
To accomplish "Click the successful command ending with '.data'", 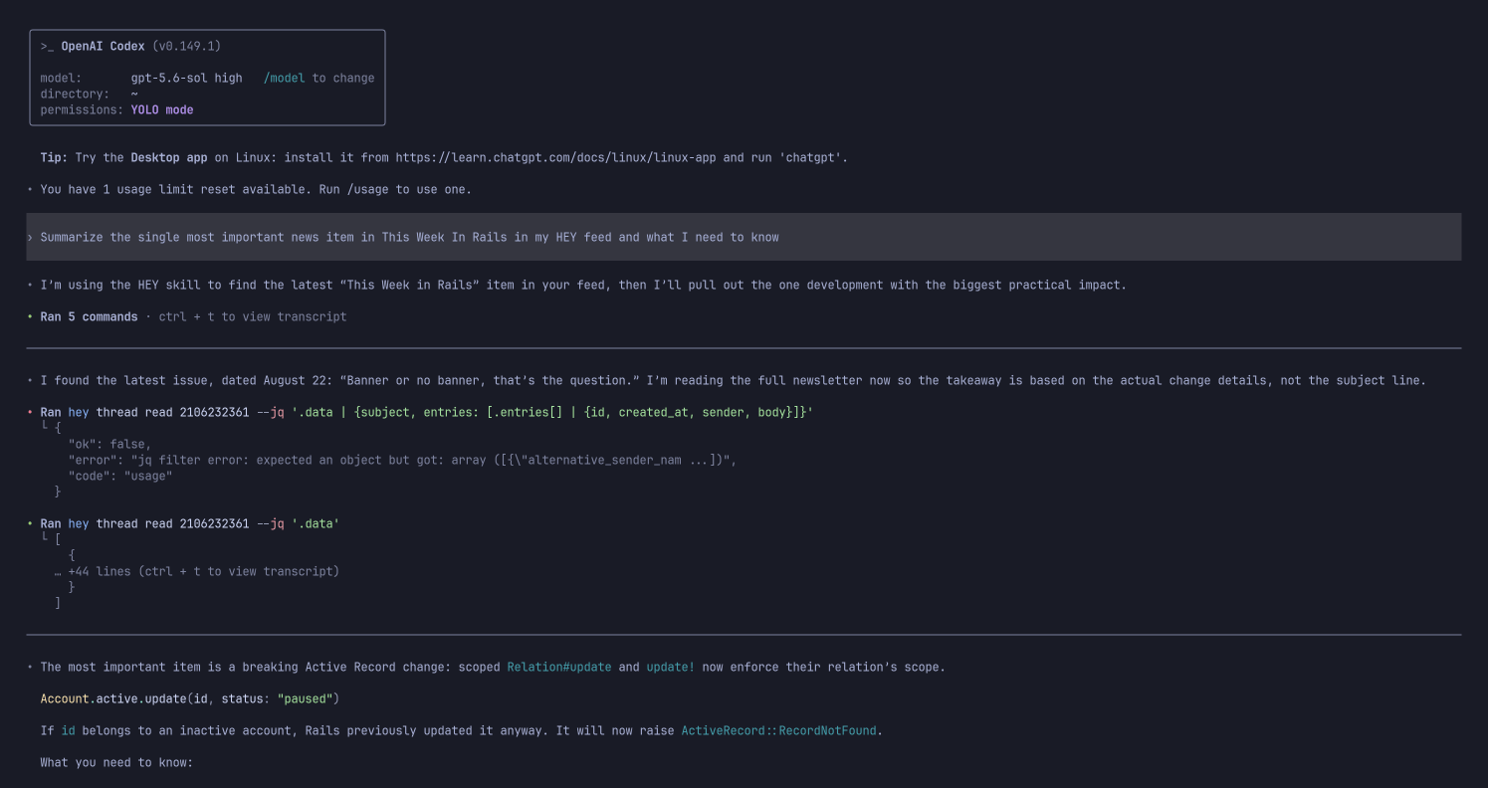I will [x=189, y=524].
